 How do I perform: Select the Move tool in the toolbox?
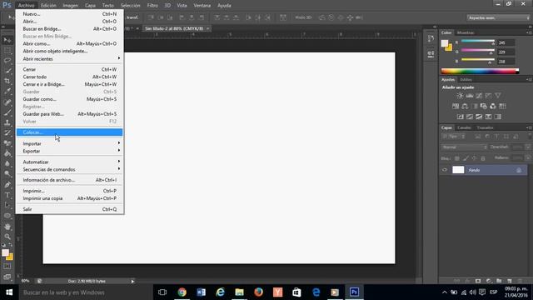pyautogui.click(x=7, y=40)
